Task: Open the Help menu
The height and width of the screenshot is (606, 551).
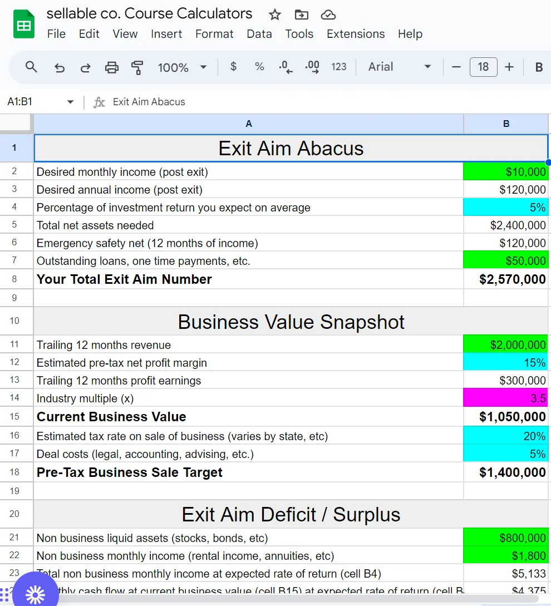Action: click(410, 34)
